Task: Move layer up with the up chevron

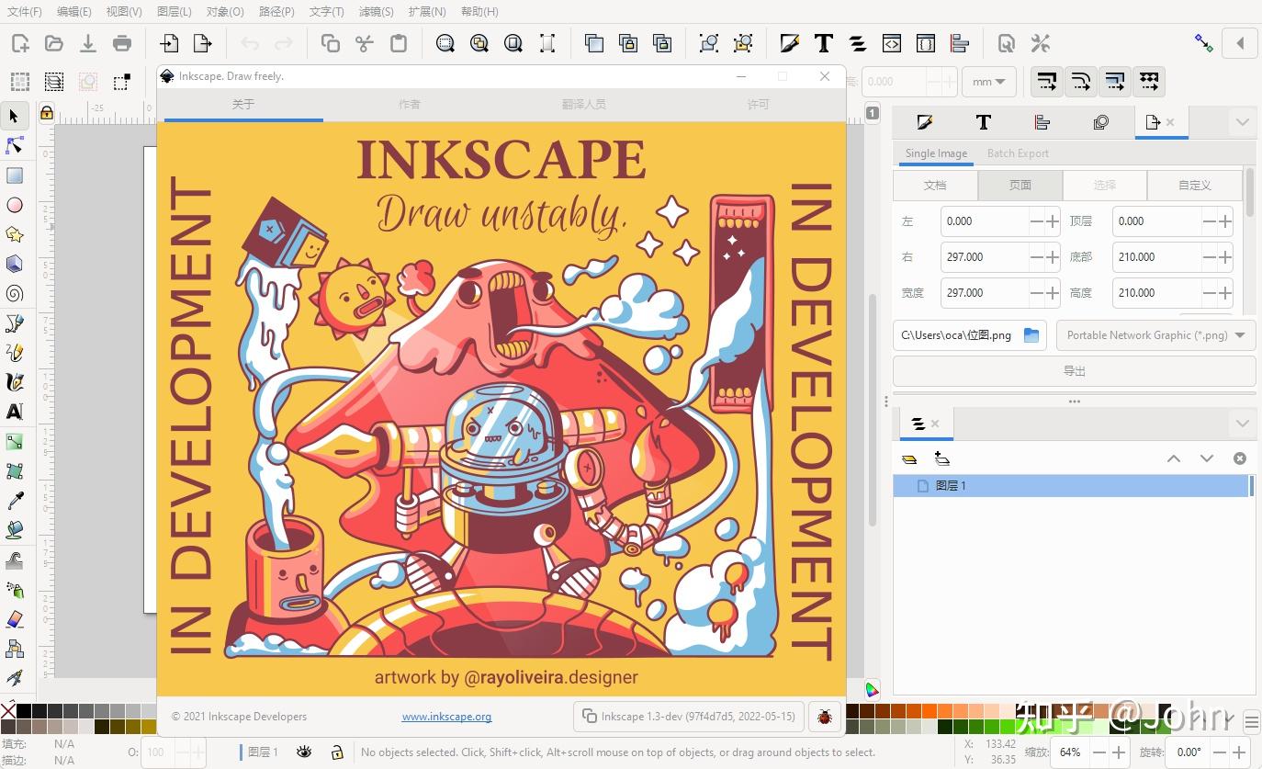Action: tap(1174, 458)
